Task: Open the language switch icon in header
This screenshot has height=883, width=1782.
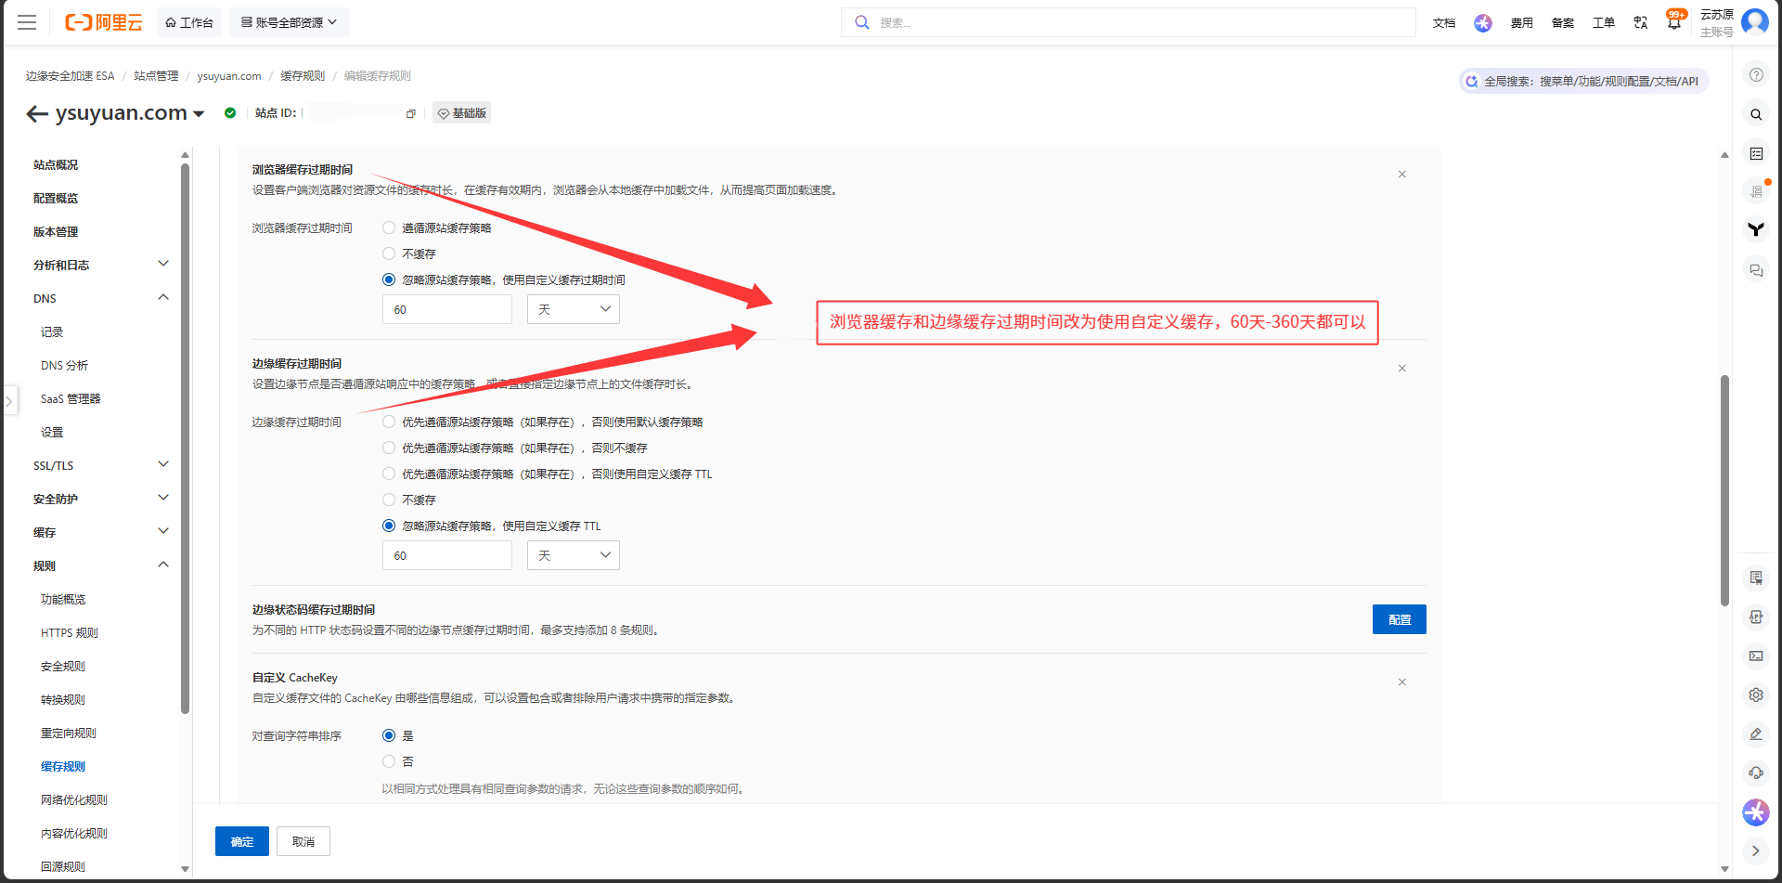Action: click(1641, 22)
